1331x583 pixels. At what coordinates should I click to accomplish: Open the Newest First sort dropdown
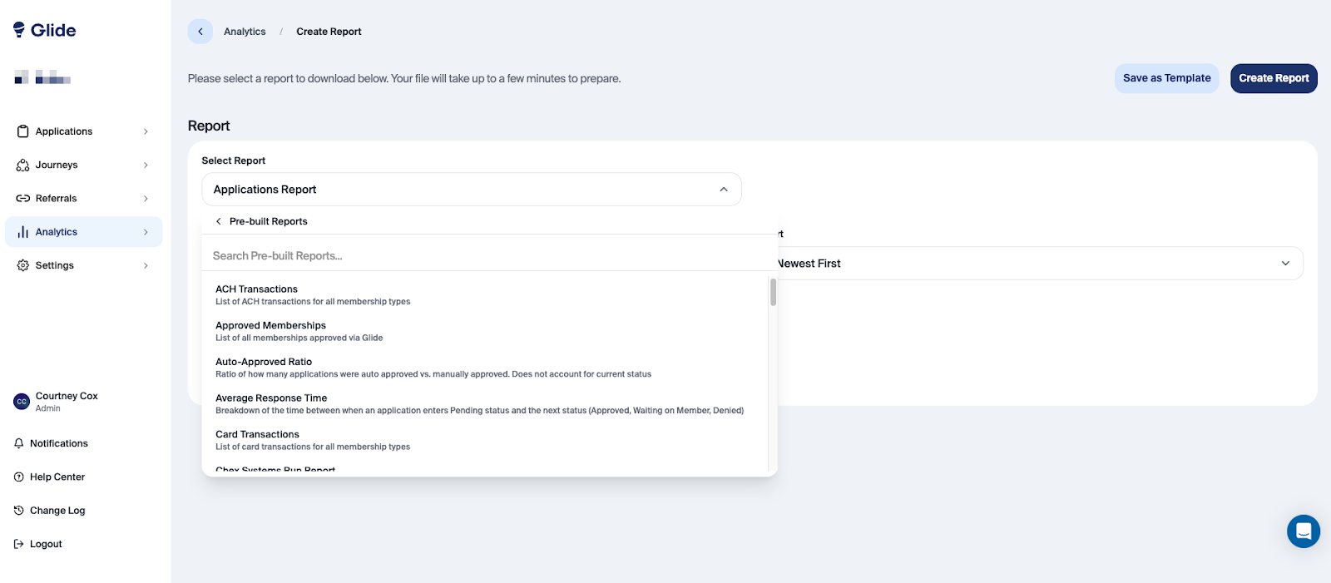[x=1285, y=264]
